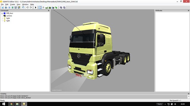Click the taskbar clock showing 18:30

183,104
